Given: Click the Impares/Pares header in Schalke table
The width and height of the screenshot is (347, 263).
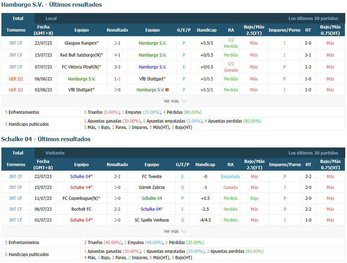Looking at the screenshot, I should tap(285, 164).
